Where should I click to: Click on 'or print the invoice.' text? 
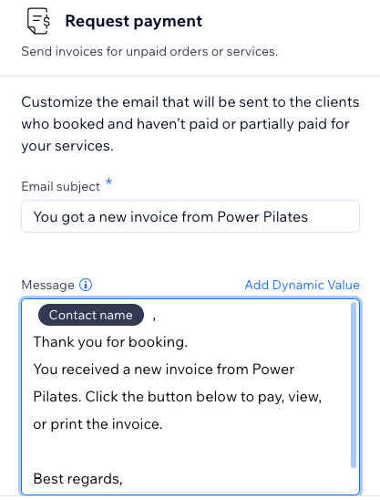click(x=98, y=424)
